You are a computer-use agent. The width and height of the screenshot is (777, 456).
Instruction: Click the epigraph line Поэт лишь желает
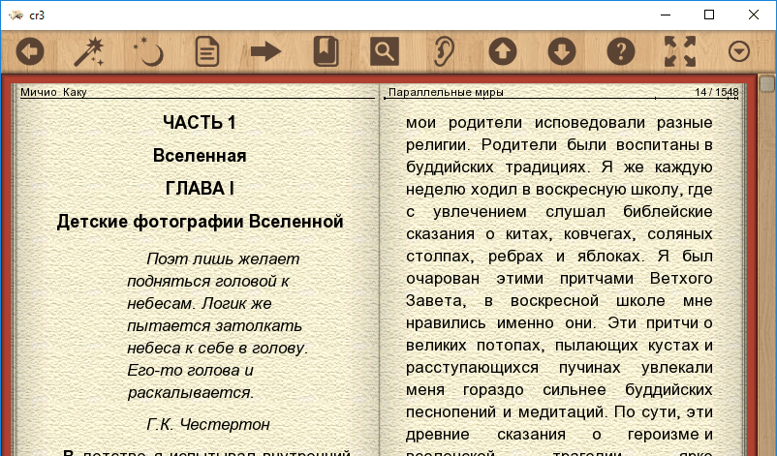[x=223, y=258]
